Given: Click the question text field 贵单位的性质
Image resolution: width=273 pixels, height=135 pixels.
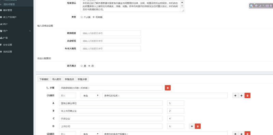Looking at the screenshot, I should pos(165,95).
